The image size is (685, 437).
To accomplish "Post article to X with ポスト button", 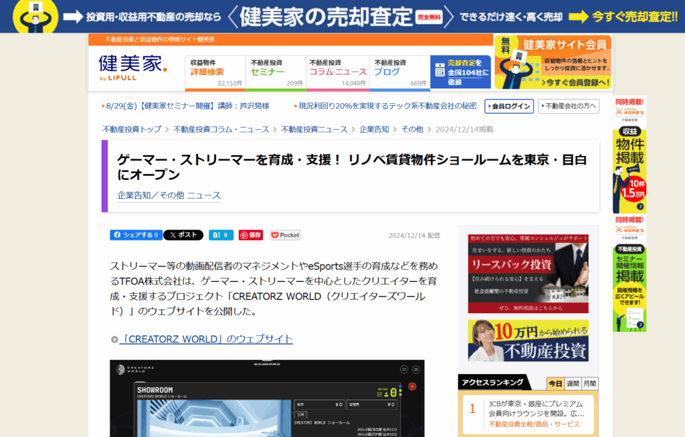I will [x=183, y=235].
